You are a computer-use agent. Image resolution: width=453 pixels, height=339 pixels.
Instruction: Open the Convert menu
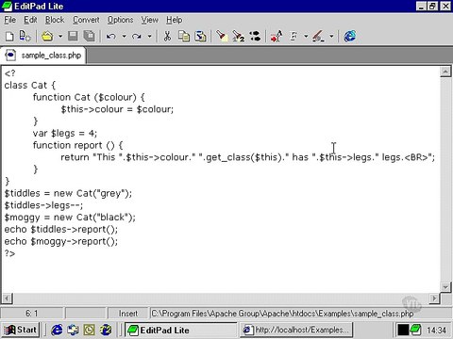tap(86, 20)
